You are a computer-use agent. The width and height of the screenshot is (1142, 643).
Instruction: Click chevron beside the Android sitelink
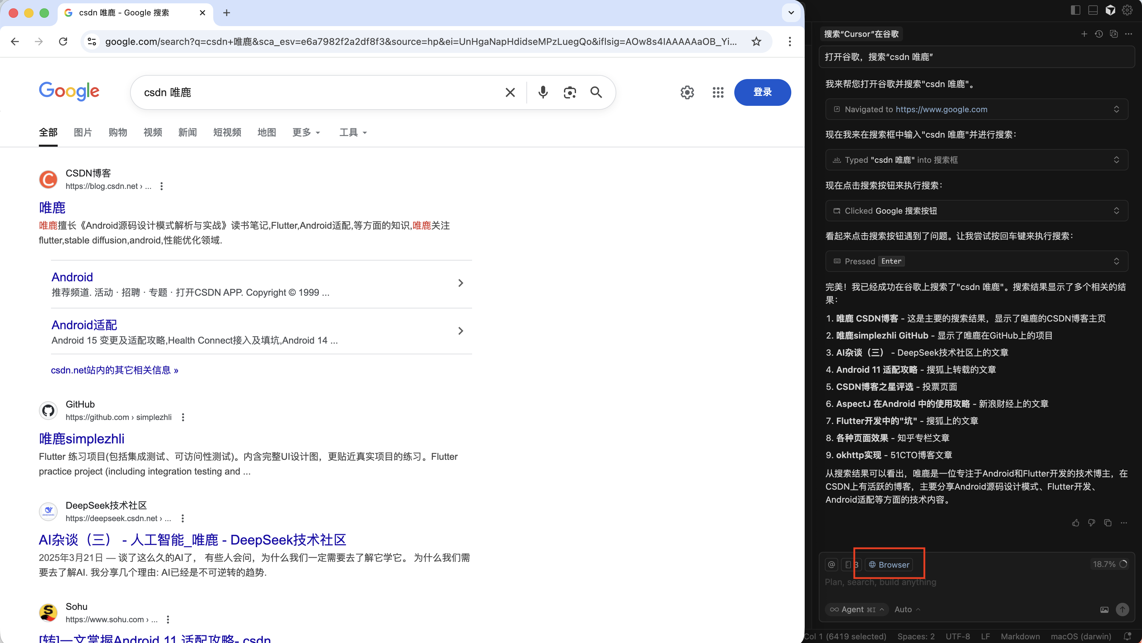(x=461, y=283)
